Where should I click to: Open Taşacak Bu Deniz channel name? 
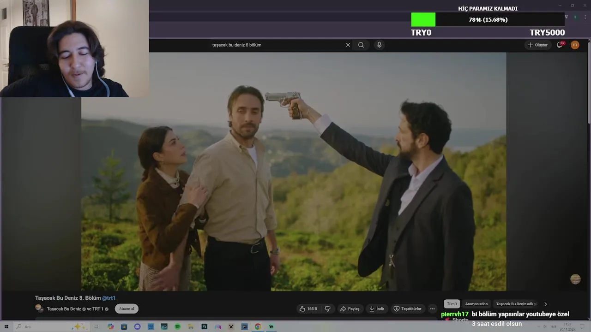[64, 309]
